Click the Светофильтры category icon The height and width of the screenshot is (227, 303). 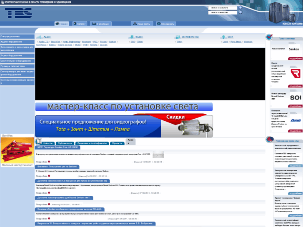(178, 37)
